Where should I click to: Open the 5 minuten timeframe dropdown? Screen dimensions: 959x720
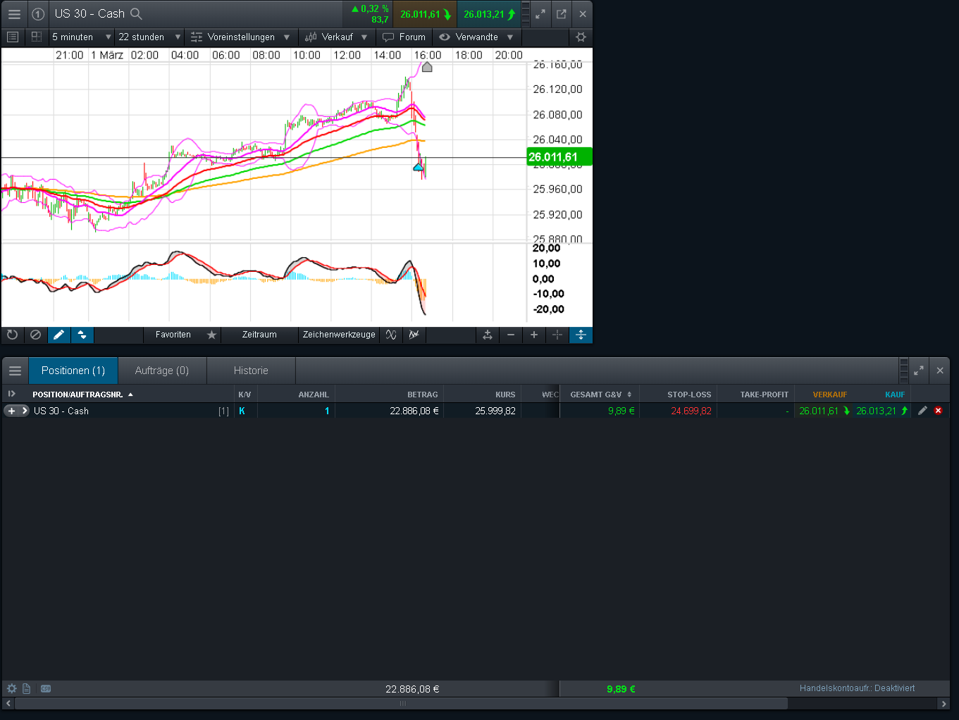(81, 37)
